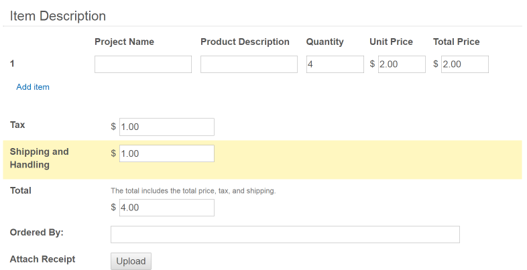Image resolution: width=527 pixels, height=270 pixels.
Task: Click the Item Description section heading
Action: tap(58, 16)
